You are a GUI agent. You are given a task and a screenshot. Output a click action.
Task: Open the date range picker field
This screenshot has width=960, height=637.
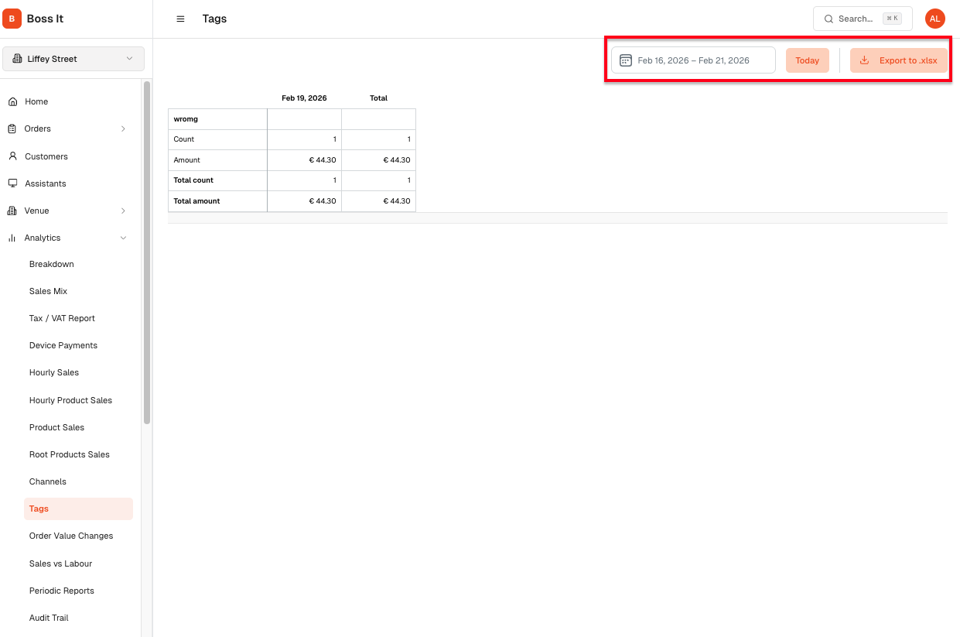(693, 60)
